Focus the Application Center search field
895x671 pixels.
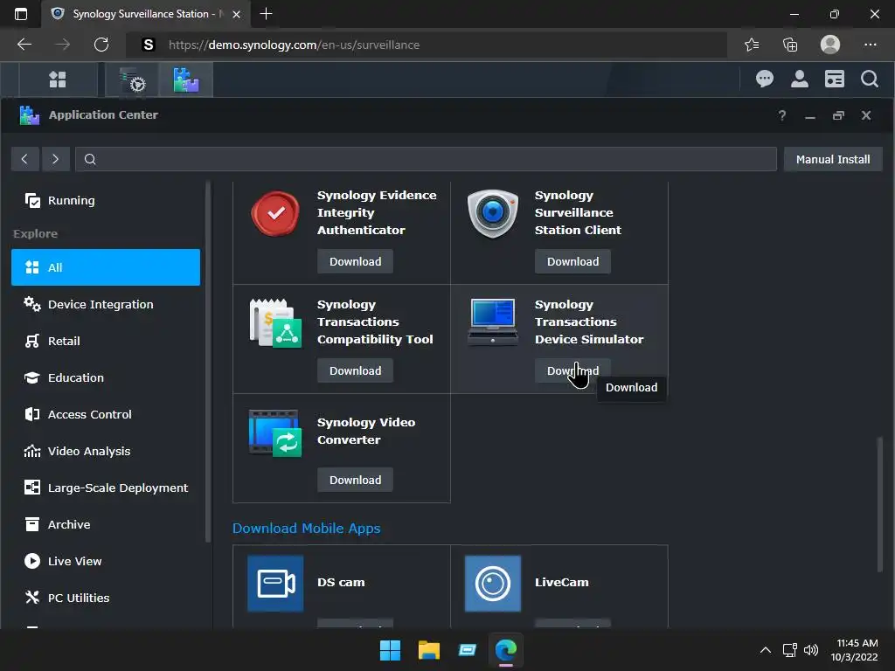[x=426, y=159]
